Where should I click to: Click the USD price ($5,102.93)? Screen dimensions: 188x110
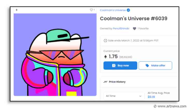point(126,57)
